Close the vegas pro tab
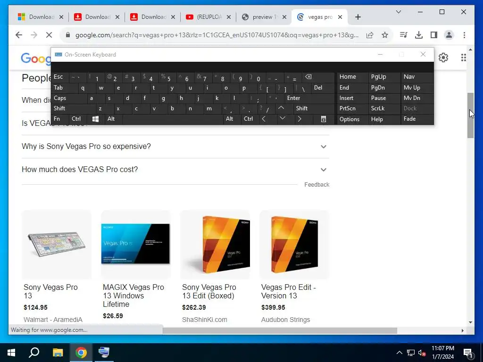 (340, 17)
